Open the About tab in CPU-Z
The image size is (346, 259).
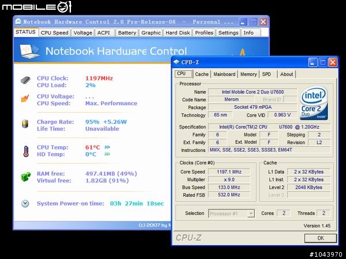[287, 74]
